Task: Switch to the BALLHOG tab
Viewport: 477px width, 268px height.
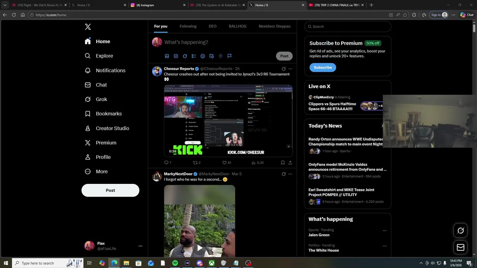Action: point(237,26)
